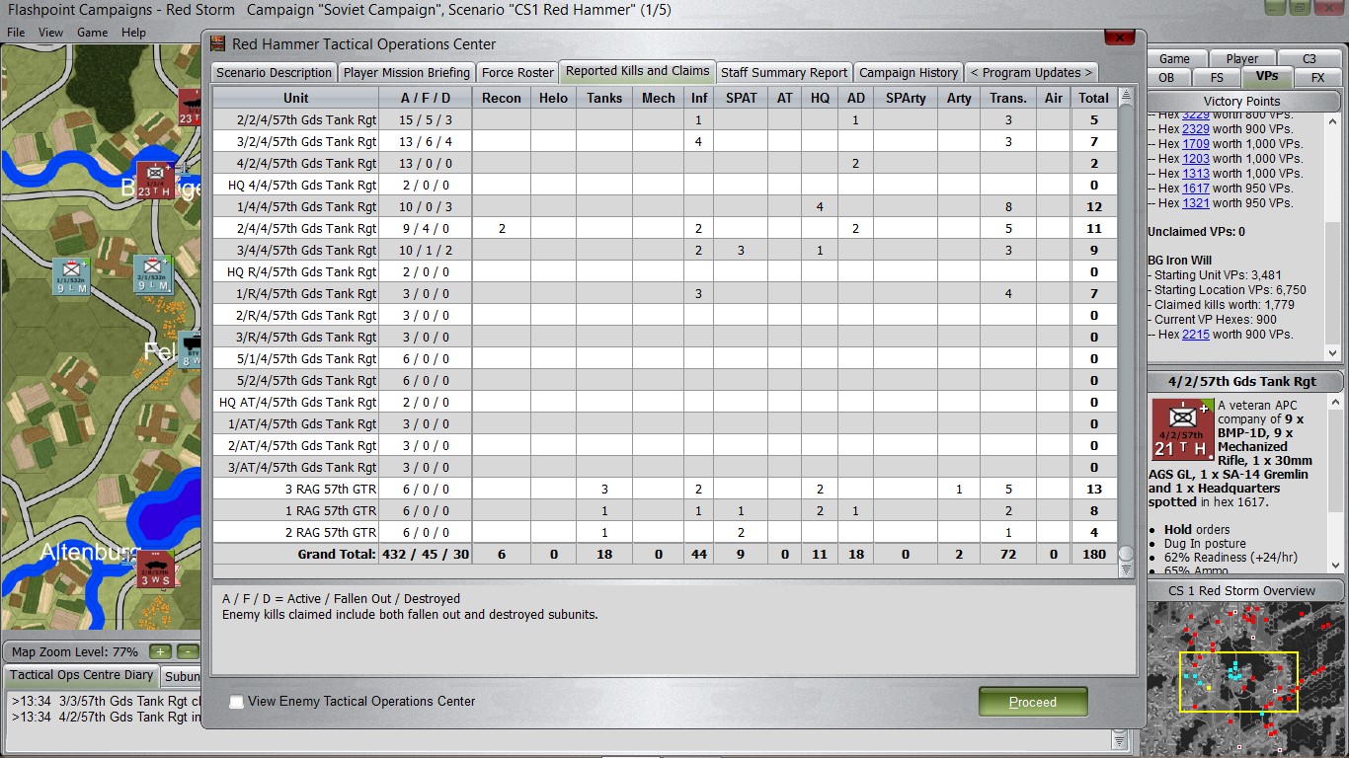Screen dimensions: 1349x758
Task: Jump to bottom of kills table scrollbar
Action: [x=1126, y=569]
